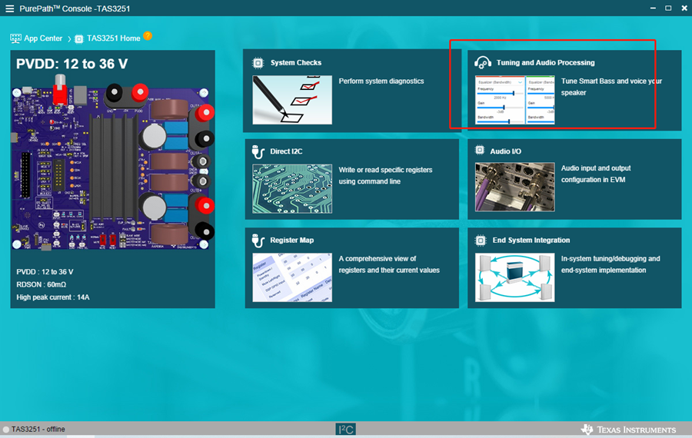Click Write or read specific registers text
Screen dimensions: 692x438
point(385,175)
